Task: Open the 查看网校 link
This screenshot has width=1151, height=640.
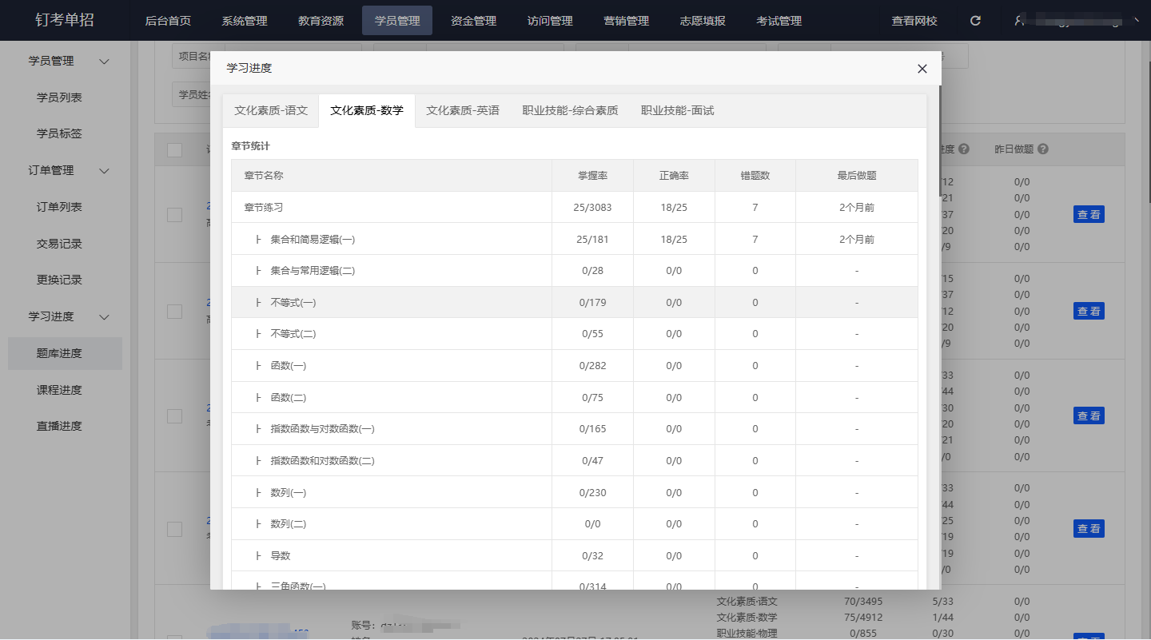Action: [914, 21]
